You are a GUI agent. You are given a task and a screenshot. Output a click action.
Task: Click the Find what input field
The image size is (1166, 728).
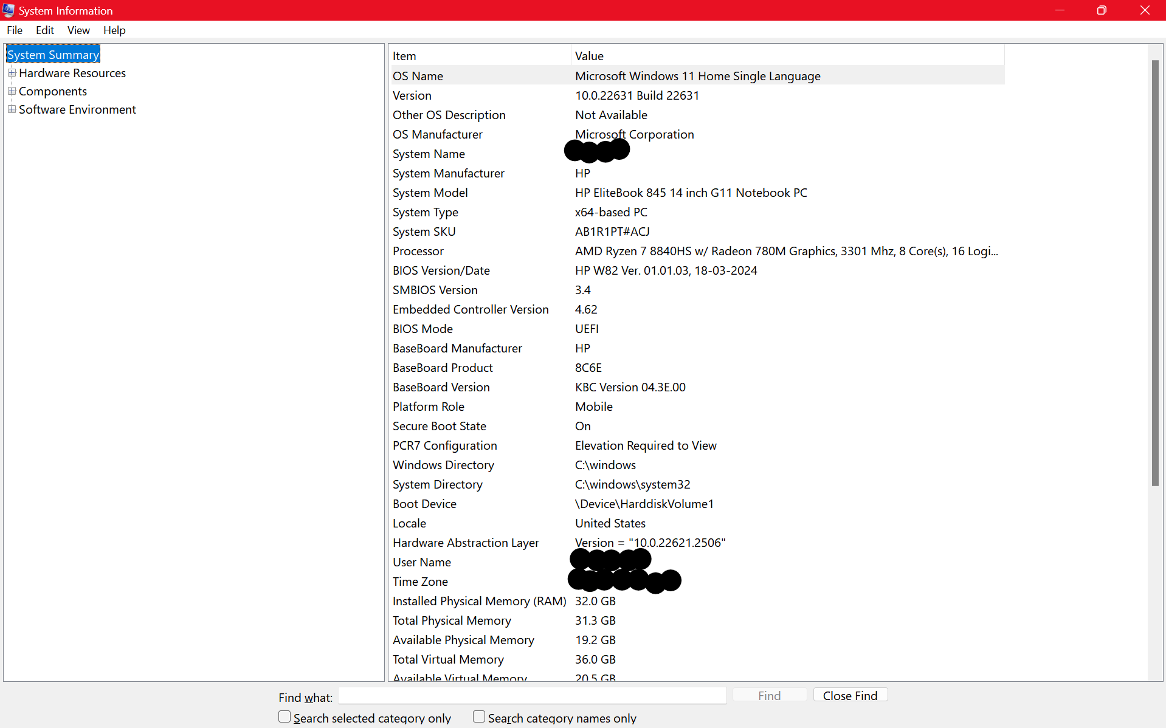(533, 696)
